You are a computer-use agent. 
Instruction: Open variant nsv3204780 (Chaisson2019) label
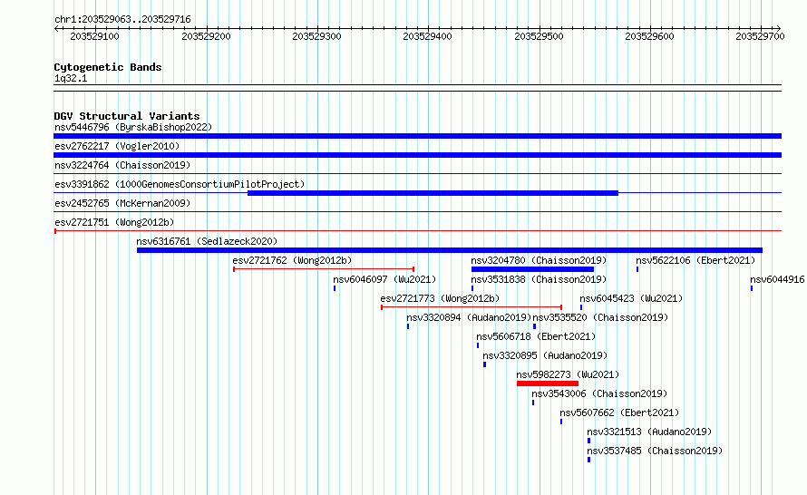click(539, 260)
